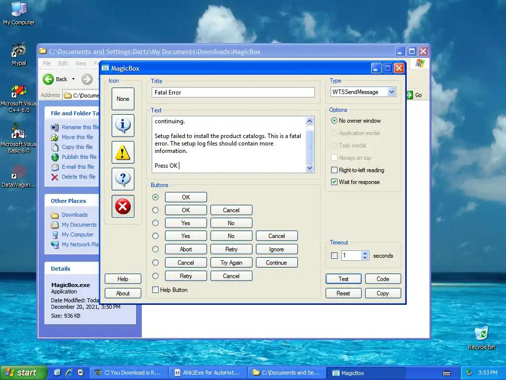The width and height of the screenshot is (506, 380).
Task: Click the text box scrollbar thumb
Action: click(x=309, y=146)
